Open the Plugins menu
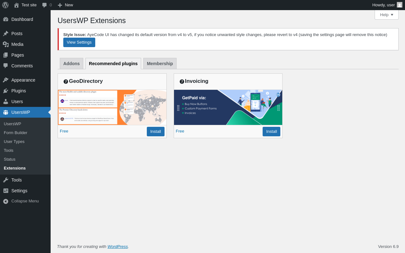Viewport: 405px width, 253px height. 25,91
